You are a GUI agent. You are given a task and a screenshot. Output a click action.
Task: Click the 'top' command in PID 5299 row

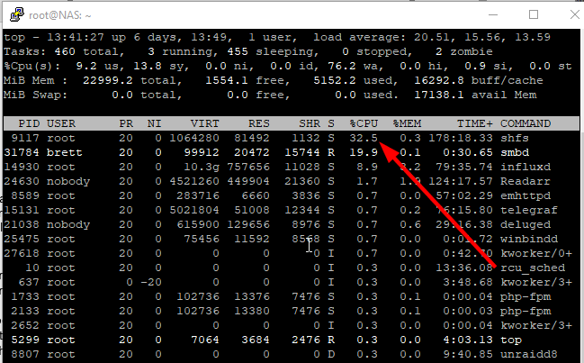(x=511, y=340)
